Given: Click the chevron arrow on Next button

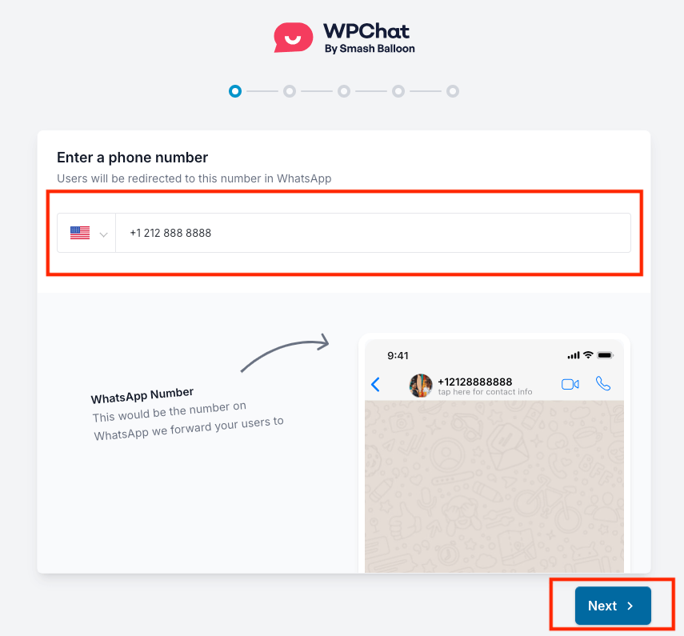Looking at the screenshot, I should (x=630, y=606).
